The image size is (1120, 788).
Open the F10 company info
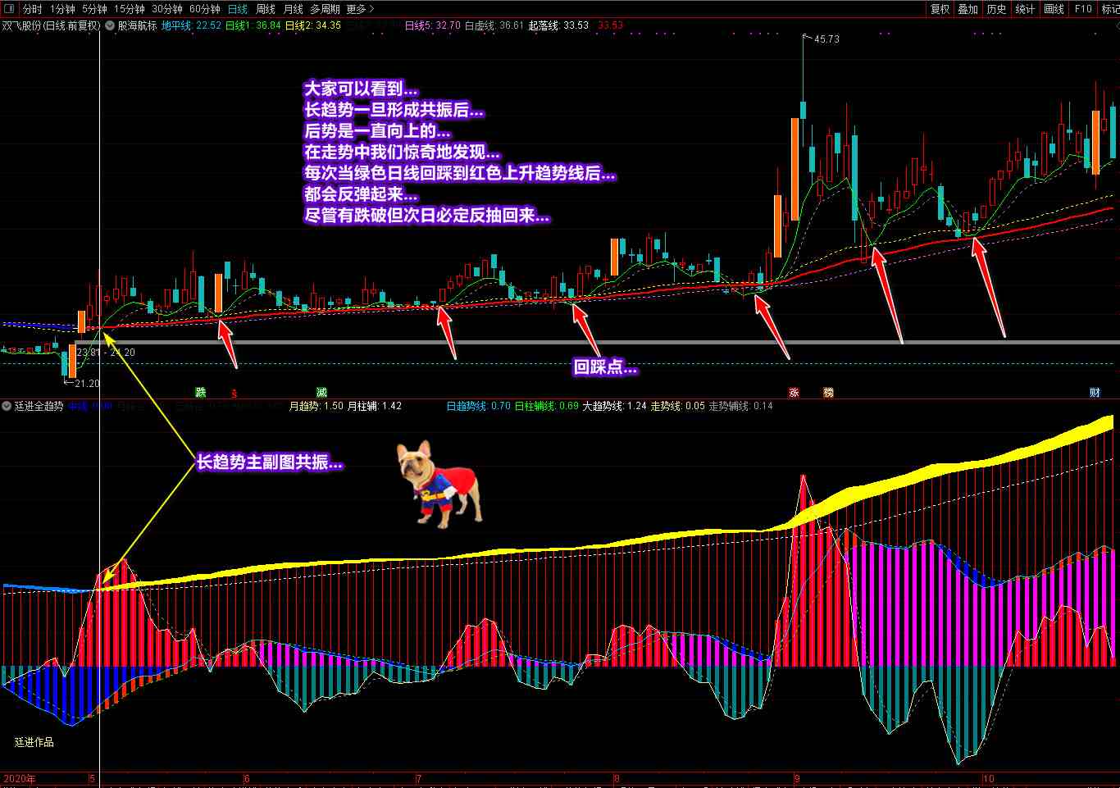point(1083,9)
